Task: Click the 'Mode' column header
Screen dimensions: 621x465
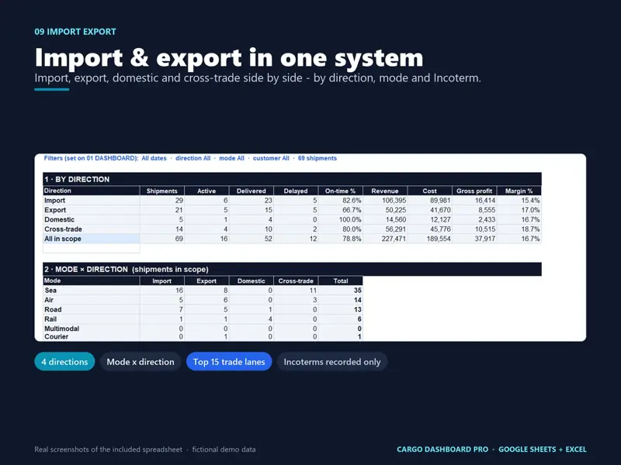Action: (x=91, y=281)
